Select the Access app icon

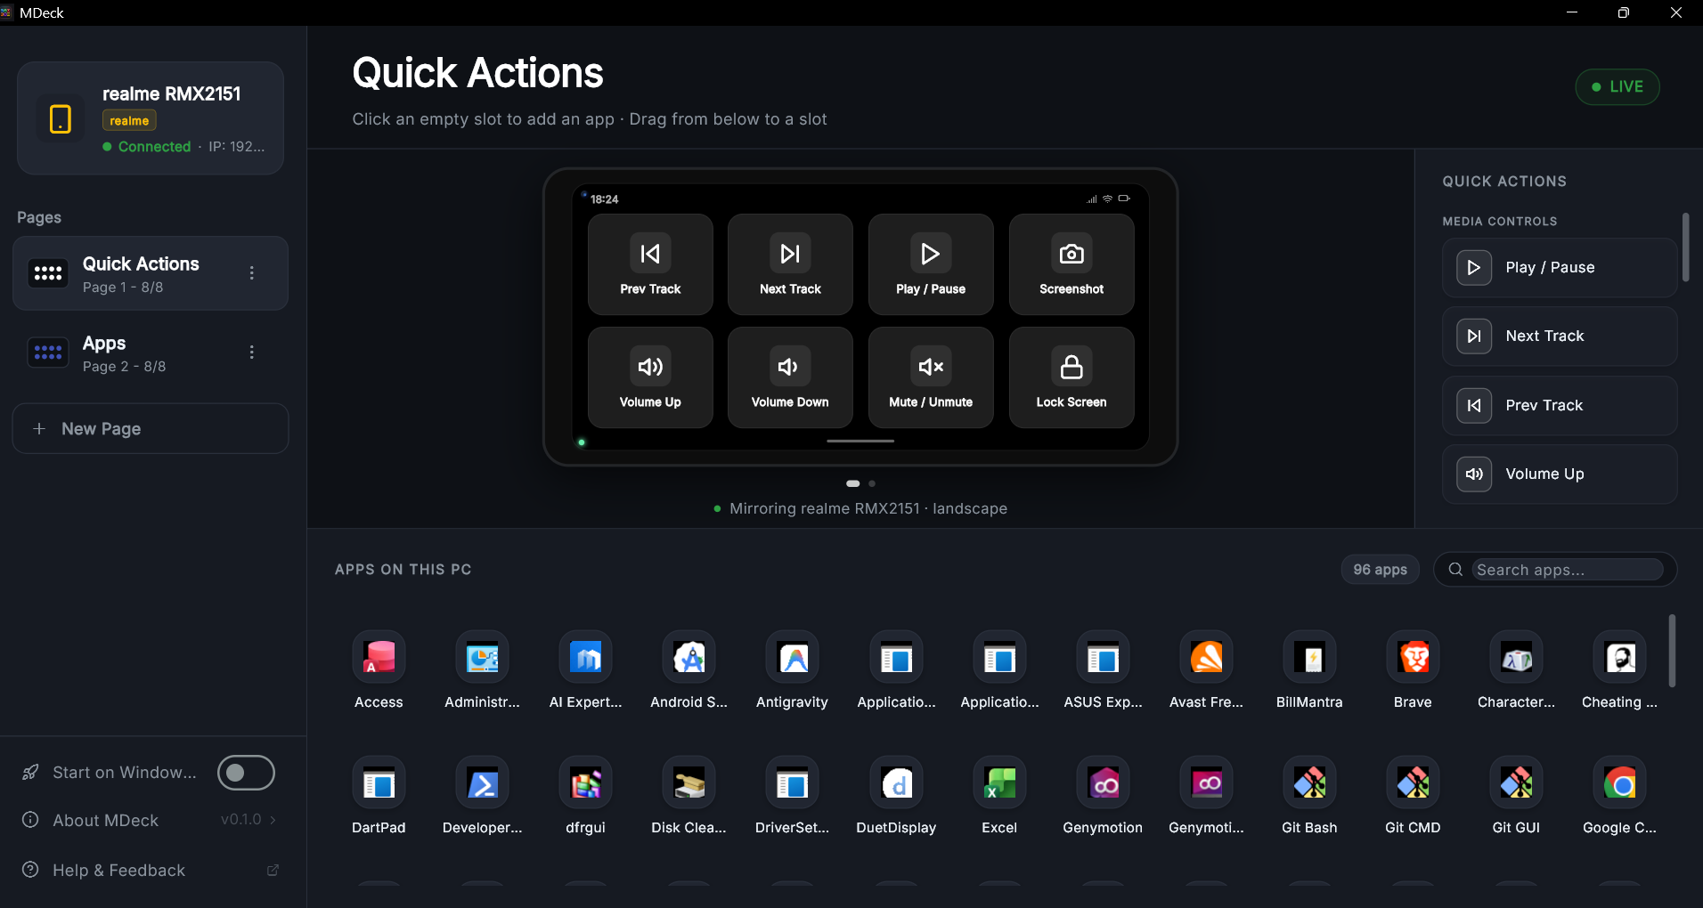[x=379, y=658]
